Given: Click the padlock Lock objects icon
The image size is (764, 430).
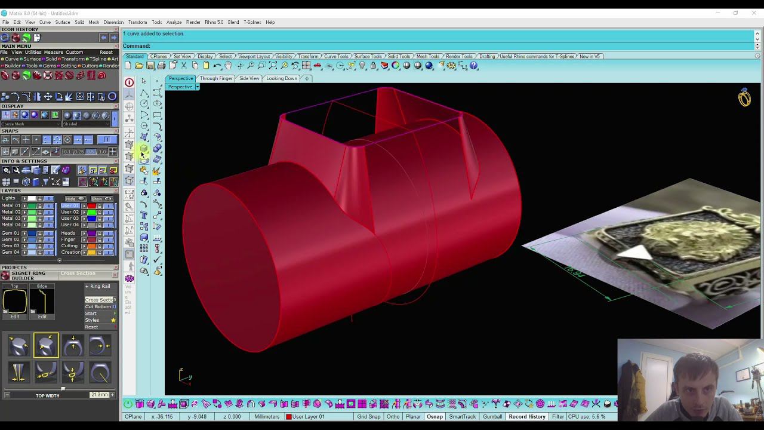Looking at the screenshot, I should [374, 66].
